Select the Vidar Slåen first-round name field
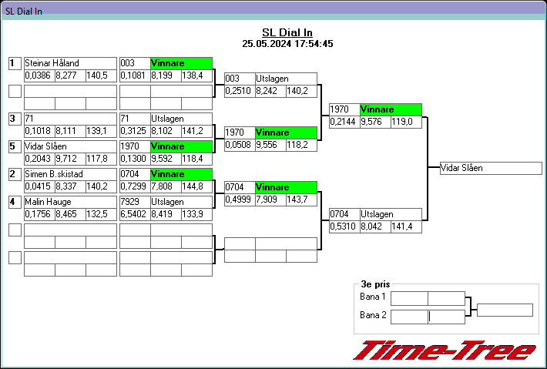The height and width of the screenshot is (369, 547). coord(70,146)
